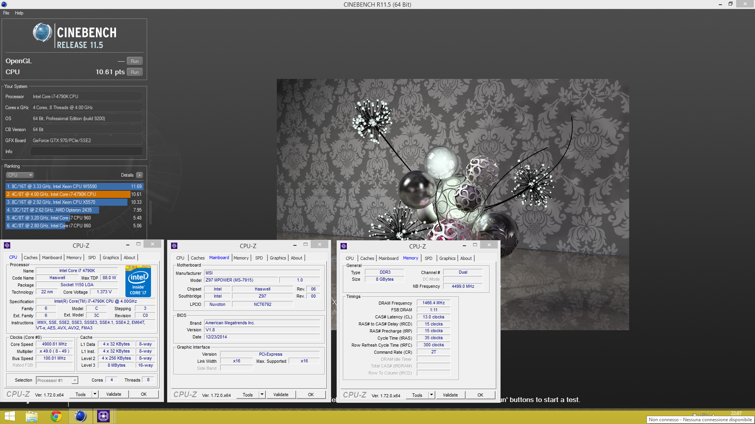
Task: Open CPU tab in Memory CPU-Z window
Action: pos(350,258)
